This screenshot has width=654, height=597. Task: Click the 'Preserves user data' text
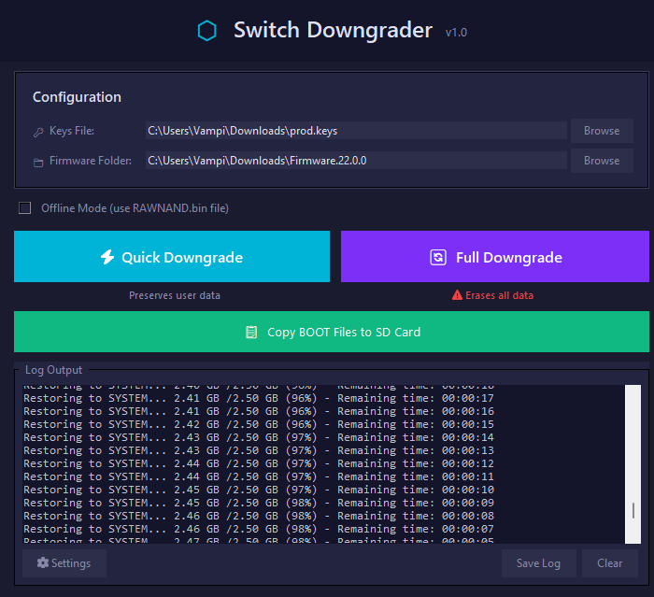pyautogui.click(x=175, y=295)
